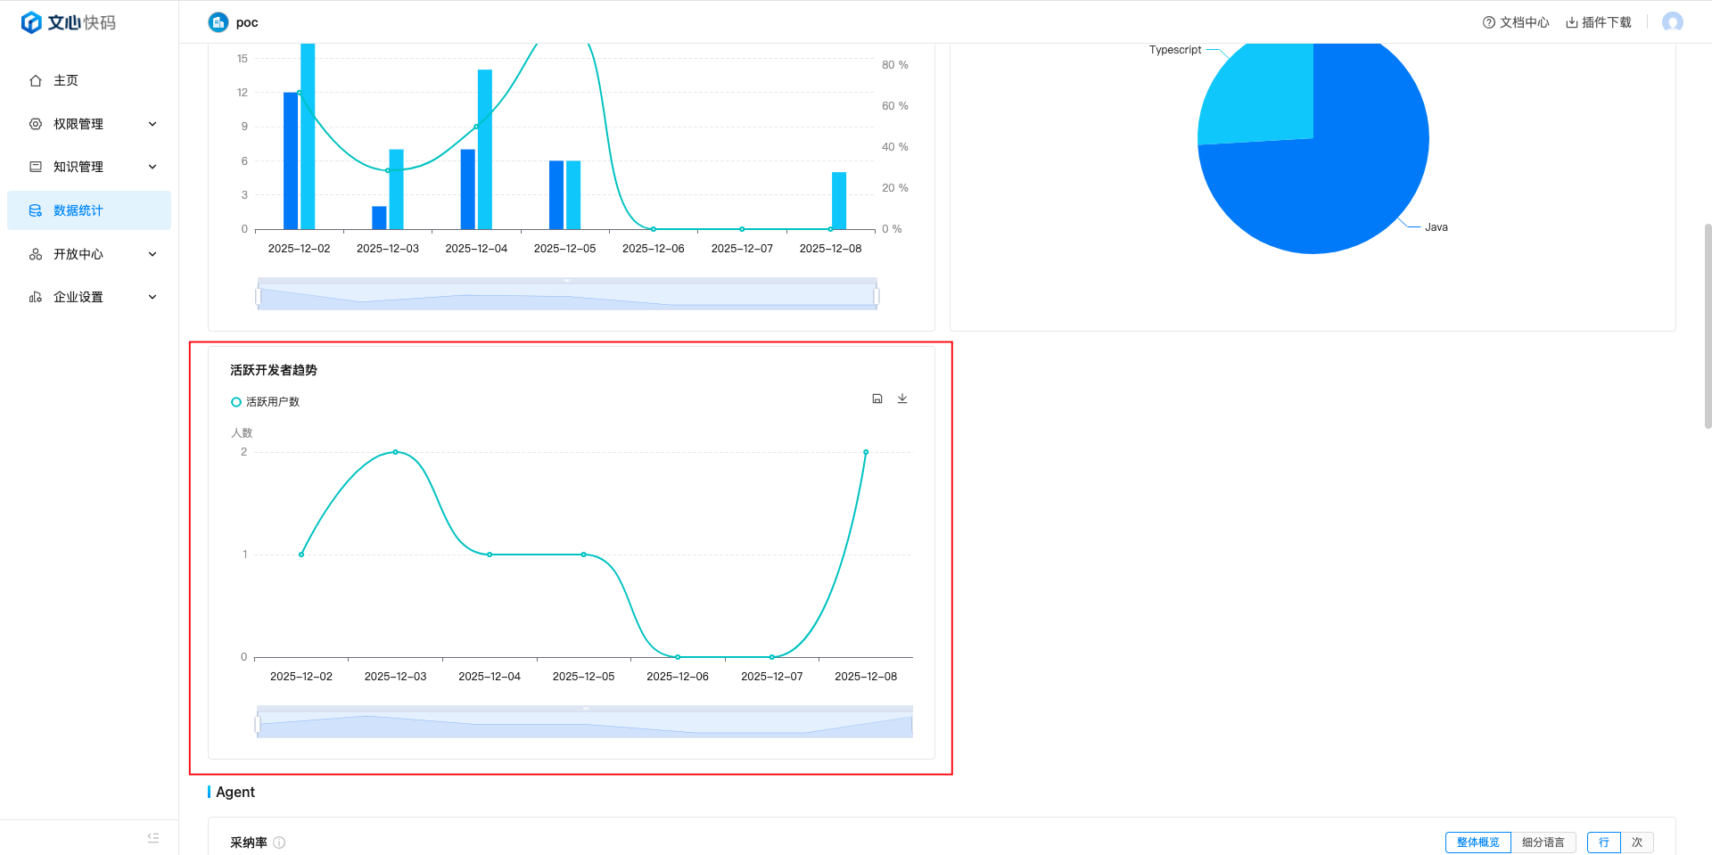This screenshot has height=855, width=1712.
Task: Switch to the 细分语言 tab
Action: [x=1543, y=843]
